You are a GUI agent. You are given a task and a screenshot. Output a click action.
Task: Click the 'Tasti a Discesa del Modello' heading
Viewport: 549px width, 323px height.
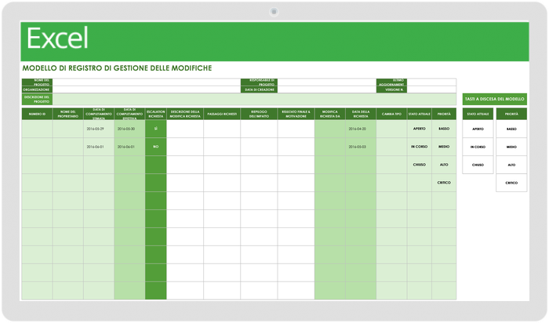[x=495, y=99]
